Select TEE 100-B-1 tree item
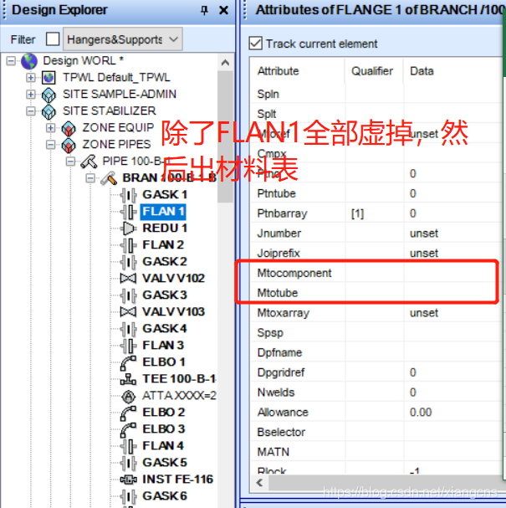506x508 pixels. (179, 378)
